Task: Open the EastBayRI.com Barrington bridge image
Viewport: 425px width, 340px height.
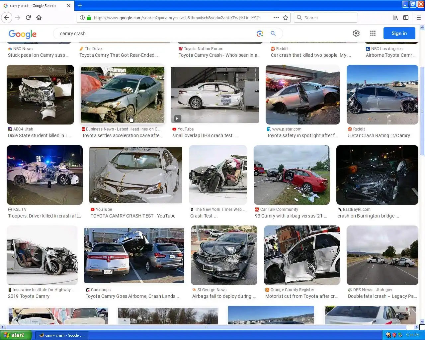Action: click(377, 175)
